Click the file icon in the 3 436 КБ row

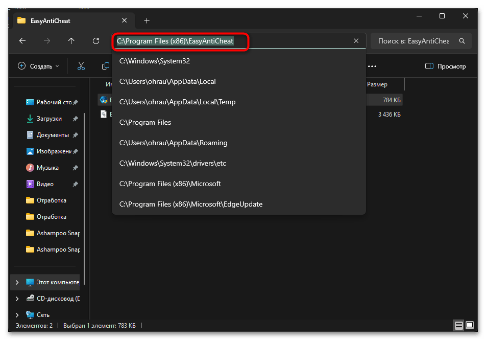[x=104, y=114]
